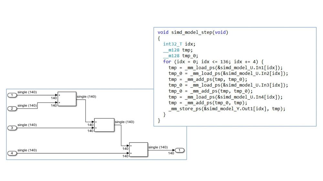The width and height of the screenshot is (323, 181).
Task: Click the signal label on the last Add output
Action: (x=158, y=147)
